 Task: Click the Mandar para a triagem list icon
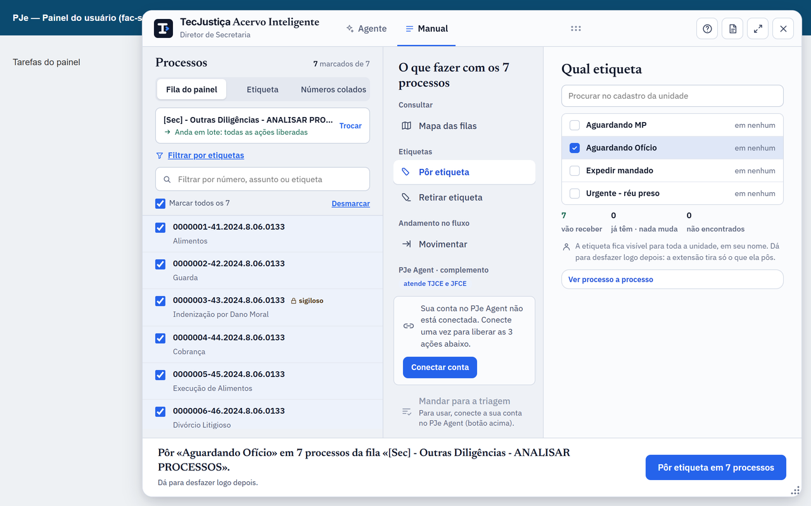pos(407,412)
